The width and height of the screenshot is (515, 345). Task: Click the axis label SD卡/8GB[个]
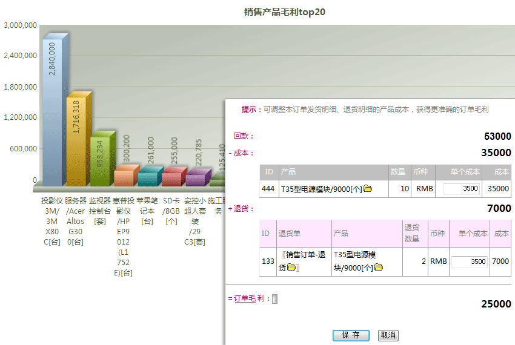coord(171,211)
